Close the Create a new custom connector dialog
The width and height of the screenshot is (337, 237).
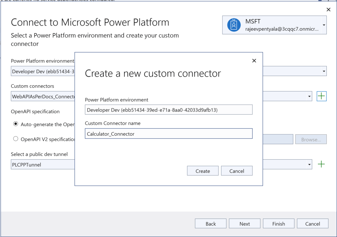(x=254, y=61)
